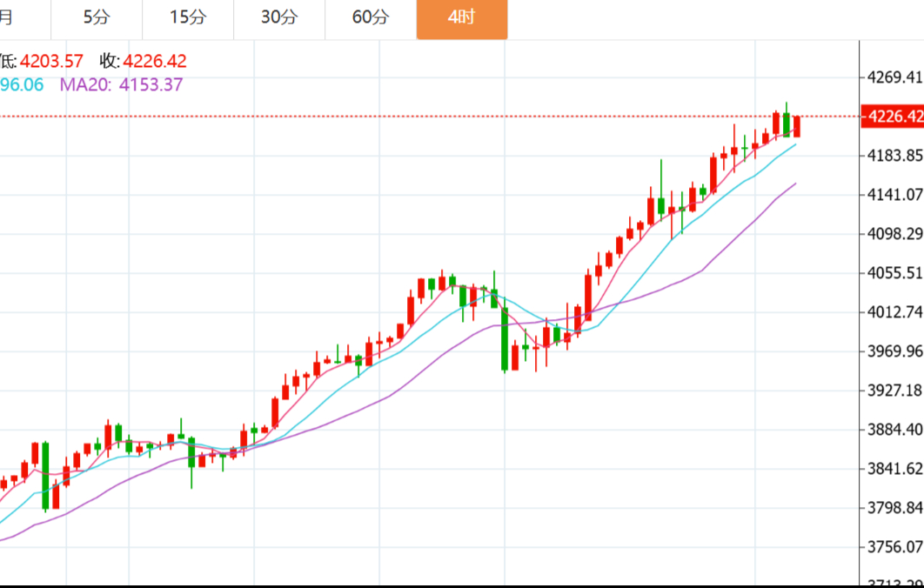This screenshot has height=588, width=924.
Task: Click the green candle at the chart's peak
Action: pos(787,124)
